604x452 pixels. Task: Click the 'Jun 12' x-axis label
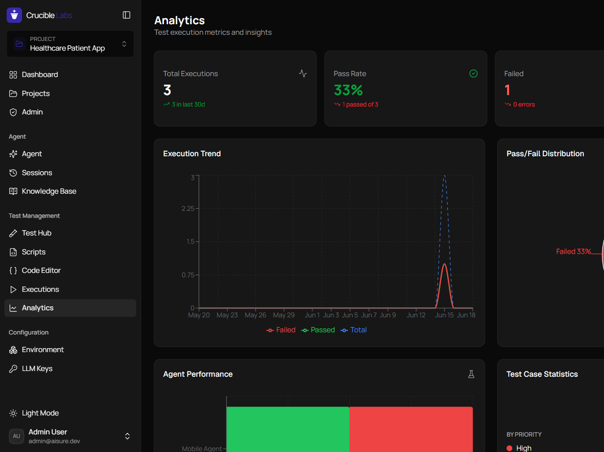[416, 315]
